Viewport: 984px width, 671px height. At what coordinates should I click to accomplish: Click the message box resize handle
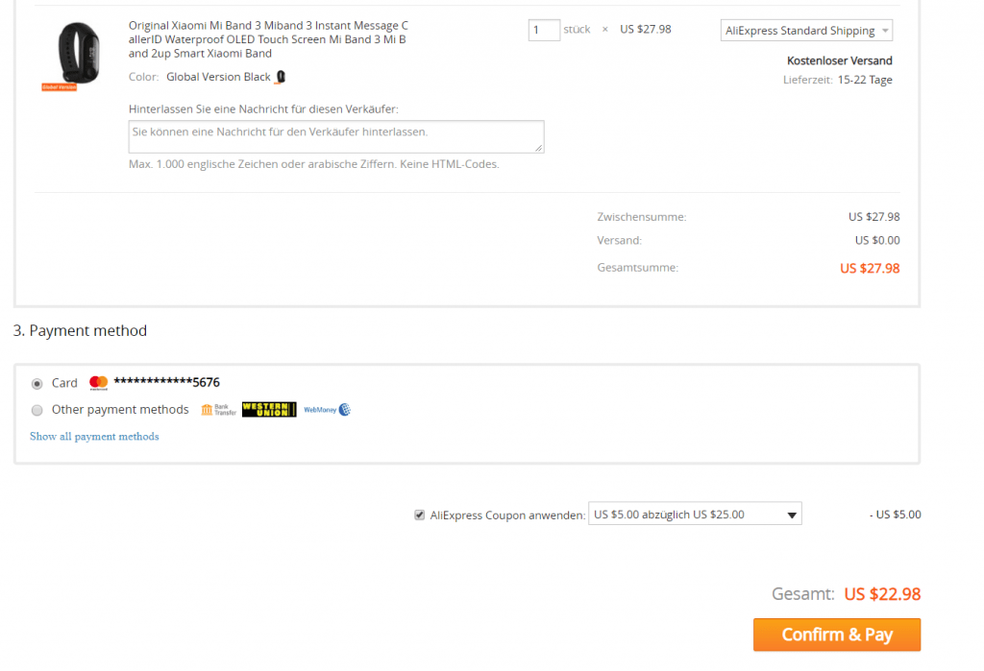pos(539,148)
